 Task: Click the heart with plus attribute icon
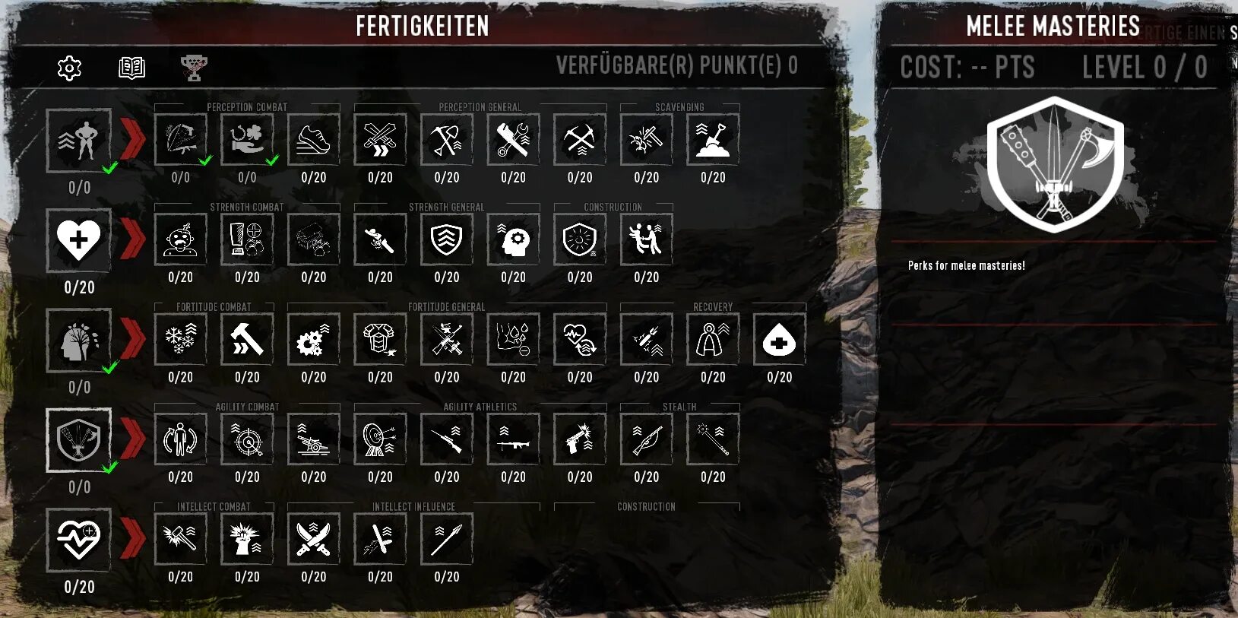coord(79,240)
